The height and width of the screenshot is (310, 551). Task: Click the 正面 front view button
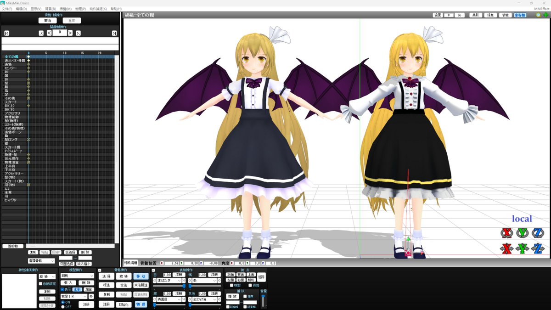point(231,274)
